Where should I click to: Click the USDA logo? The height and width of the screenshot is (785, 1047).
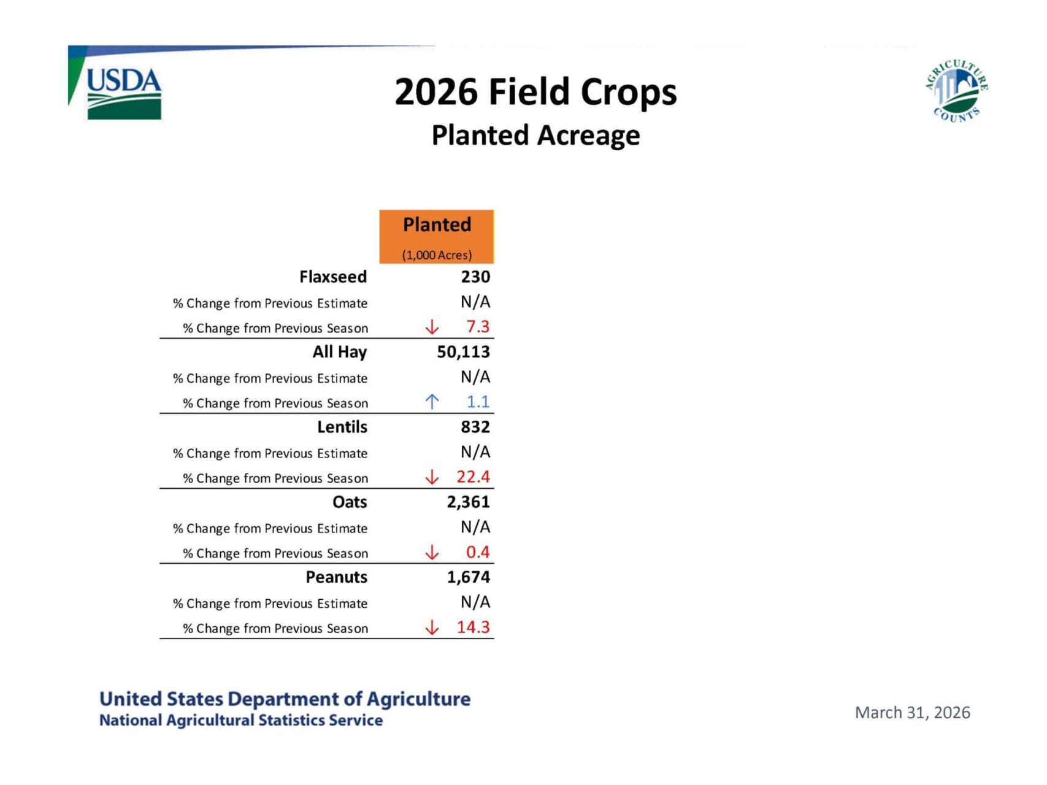click(123, 92)
